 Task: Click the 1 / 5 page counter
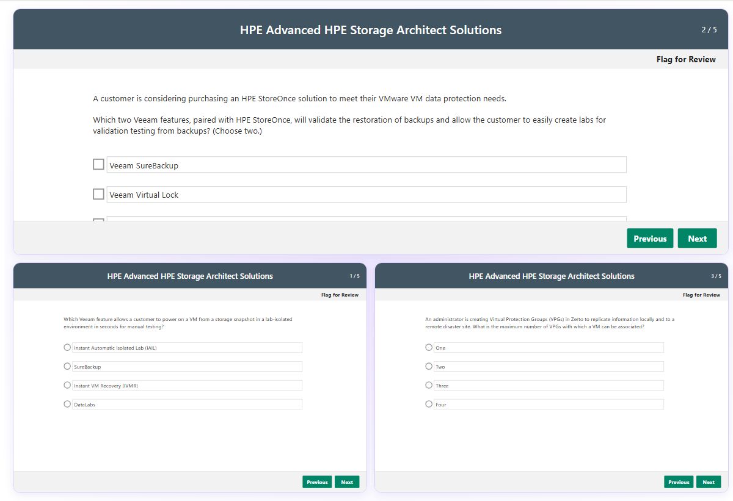tap(354, 276)
